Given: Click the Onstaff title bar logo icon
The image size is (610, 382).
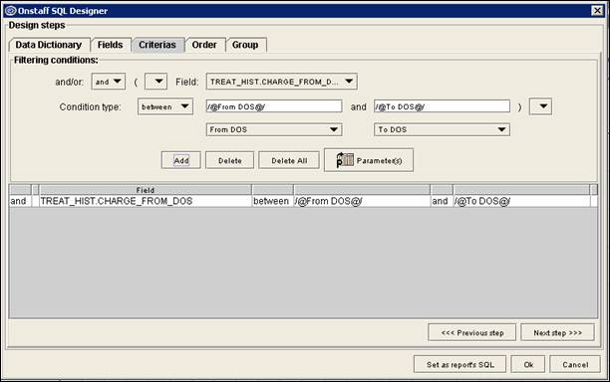Looking at the screenshot, I should point(11,11).
